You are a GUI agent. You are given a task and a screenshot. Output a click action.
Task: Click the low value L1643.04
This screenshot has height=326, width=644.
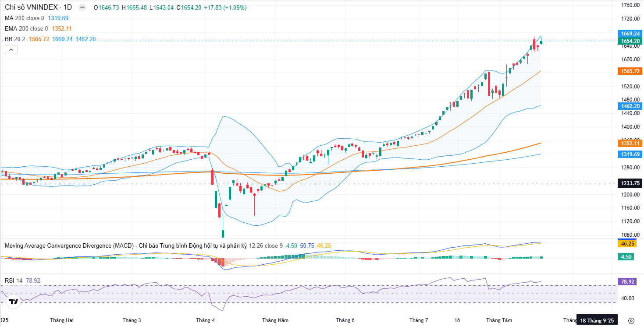pos(161,7)
